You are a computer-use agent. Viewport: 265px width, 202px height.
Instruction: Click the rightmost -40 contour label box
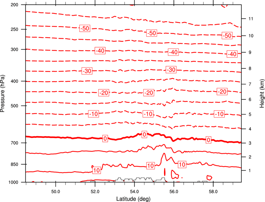click(232, 54)
